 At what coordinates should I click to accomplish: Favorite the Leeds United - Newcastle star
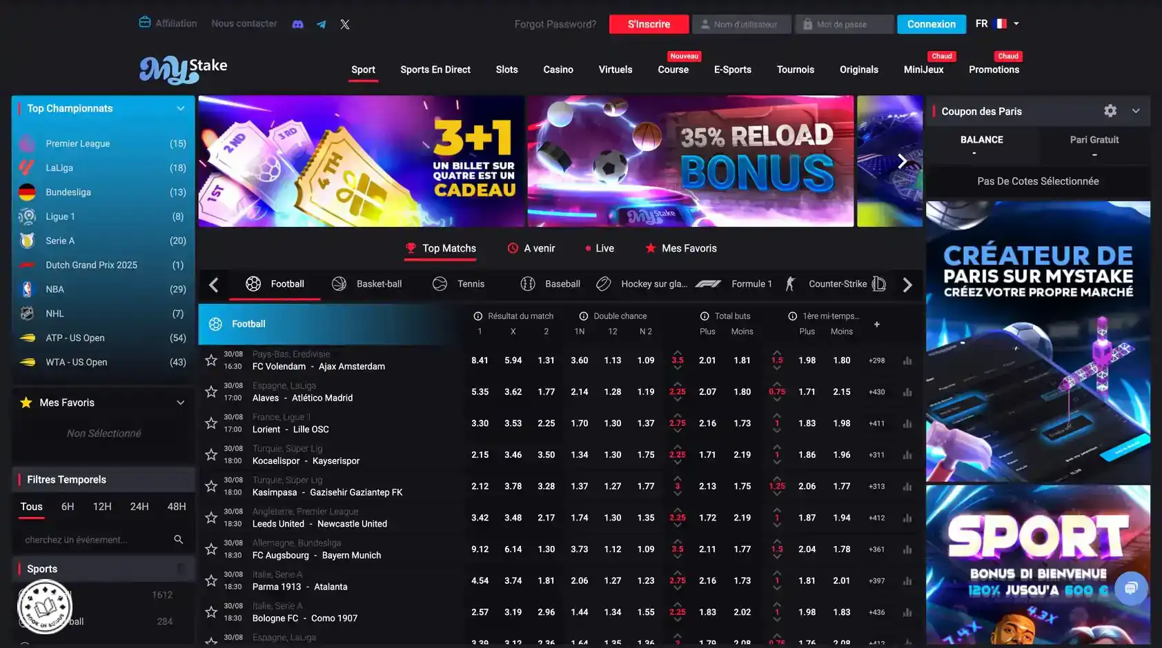pos(211,517)
